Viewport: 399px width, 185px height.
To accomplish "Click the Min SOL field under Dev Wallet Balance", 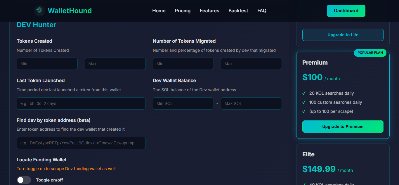I will [183, 103].
